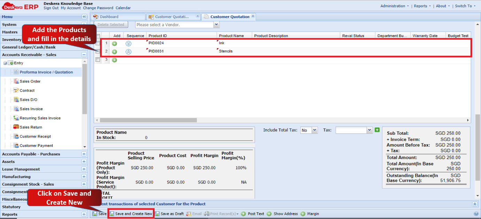Click the Recurring Sales Invoice icon

coord(16,118)
